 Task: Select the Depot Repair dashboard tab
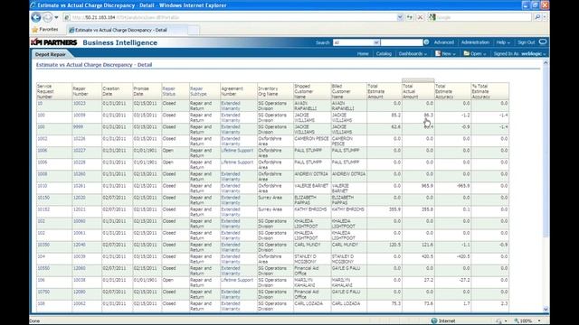pos(51,54)
